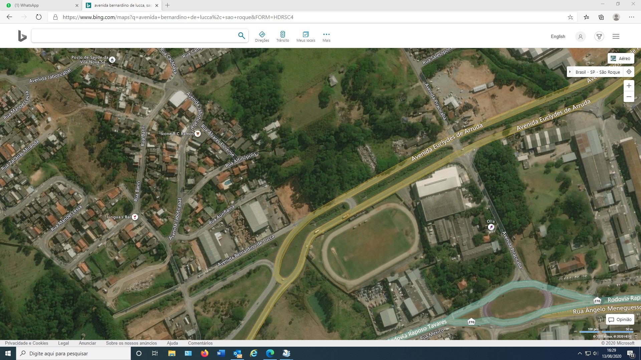
Task: Expand the Mais options menu
Action: [326, 36]
